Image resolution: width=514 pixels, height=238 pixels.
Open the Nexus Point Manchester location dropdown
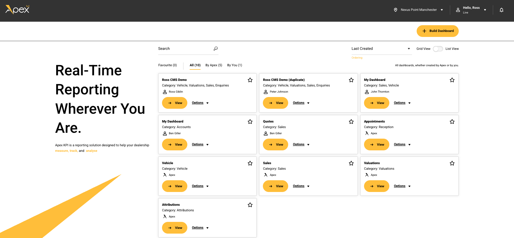pyautogui.click(x=418, y=10)
